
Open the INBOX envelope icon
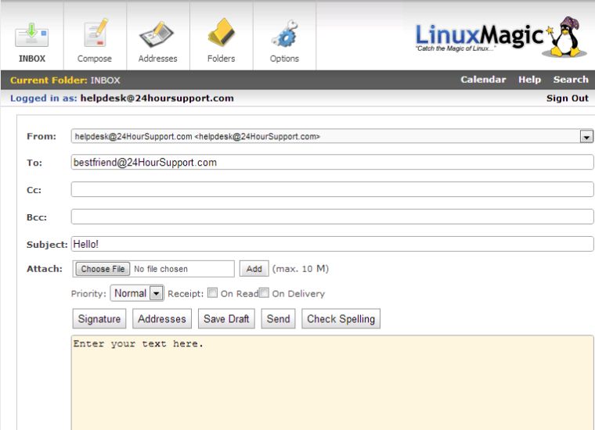pyautogui.click(x=31, y=36)
